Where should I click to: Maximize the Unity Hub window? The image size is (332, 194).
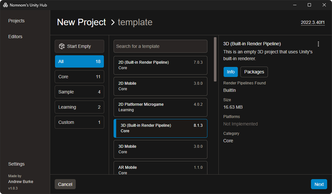309,5
